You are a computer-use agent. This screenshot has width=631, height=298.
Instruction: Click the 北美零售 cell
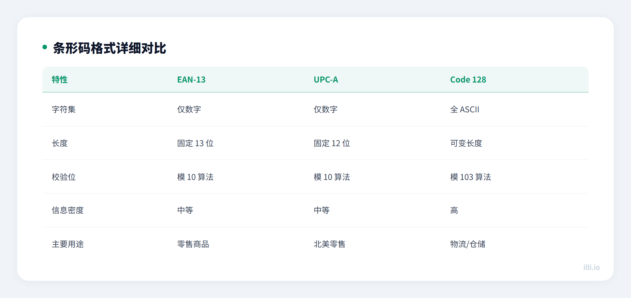click(x=330, y=244)
